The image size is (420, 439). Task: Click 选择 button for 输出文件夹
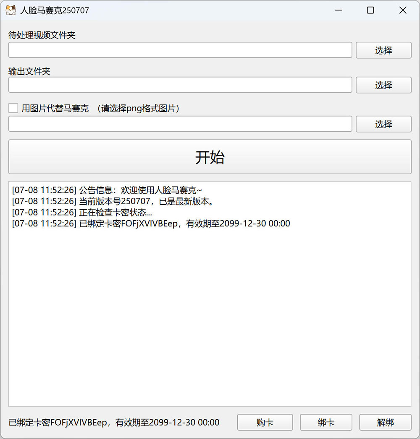click(x=383, y=85)
